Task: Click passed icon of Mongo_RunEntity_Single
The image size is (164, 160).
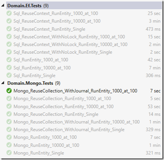Action: (9, 153)
